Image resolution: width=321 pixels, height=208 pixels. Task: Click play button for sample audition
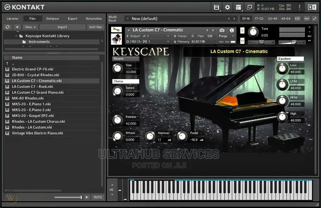click(87, 197)
